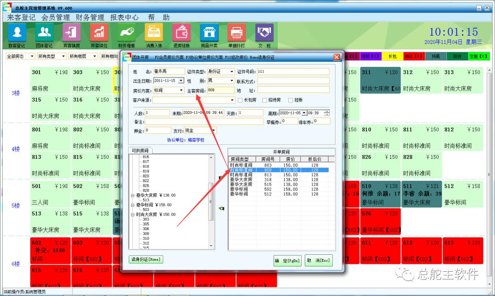Select the 宾客换房 room change icon
The image size is (495, 296).
coord(71,32)
